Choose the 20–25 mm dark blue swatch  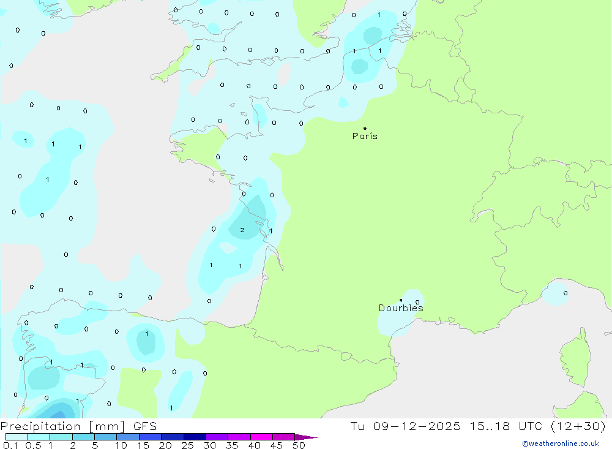point(173,437)
